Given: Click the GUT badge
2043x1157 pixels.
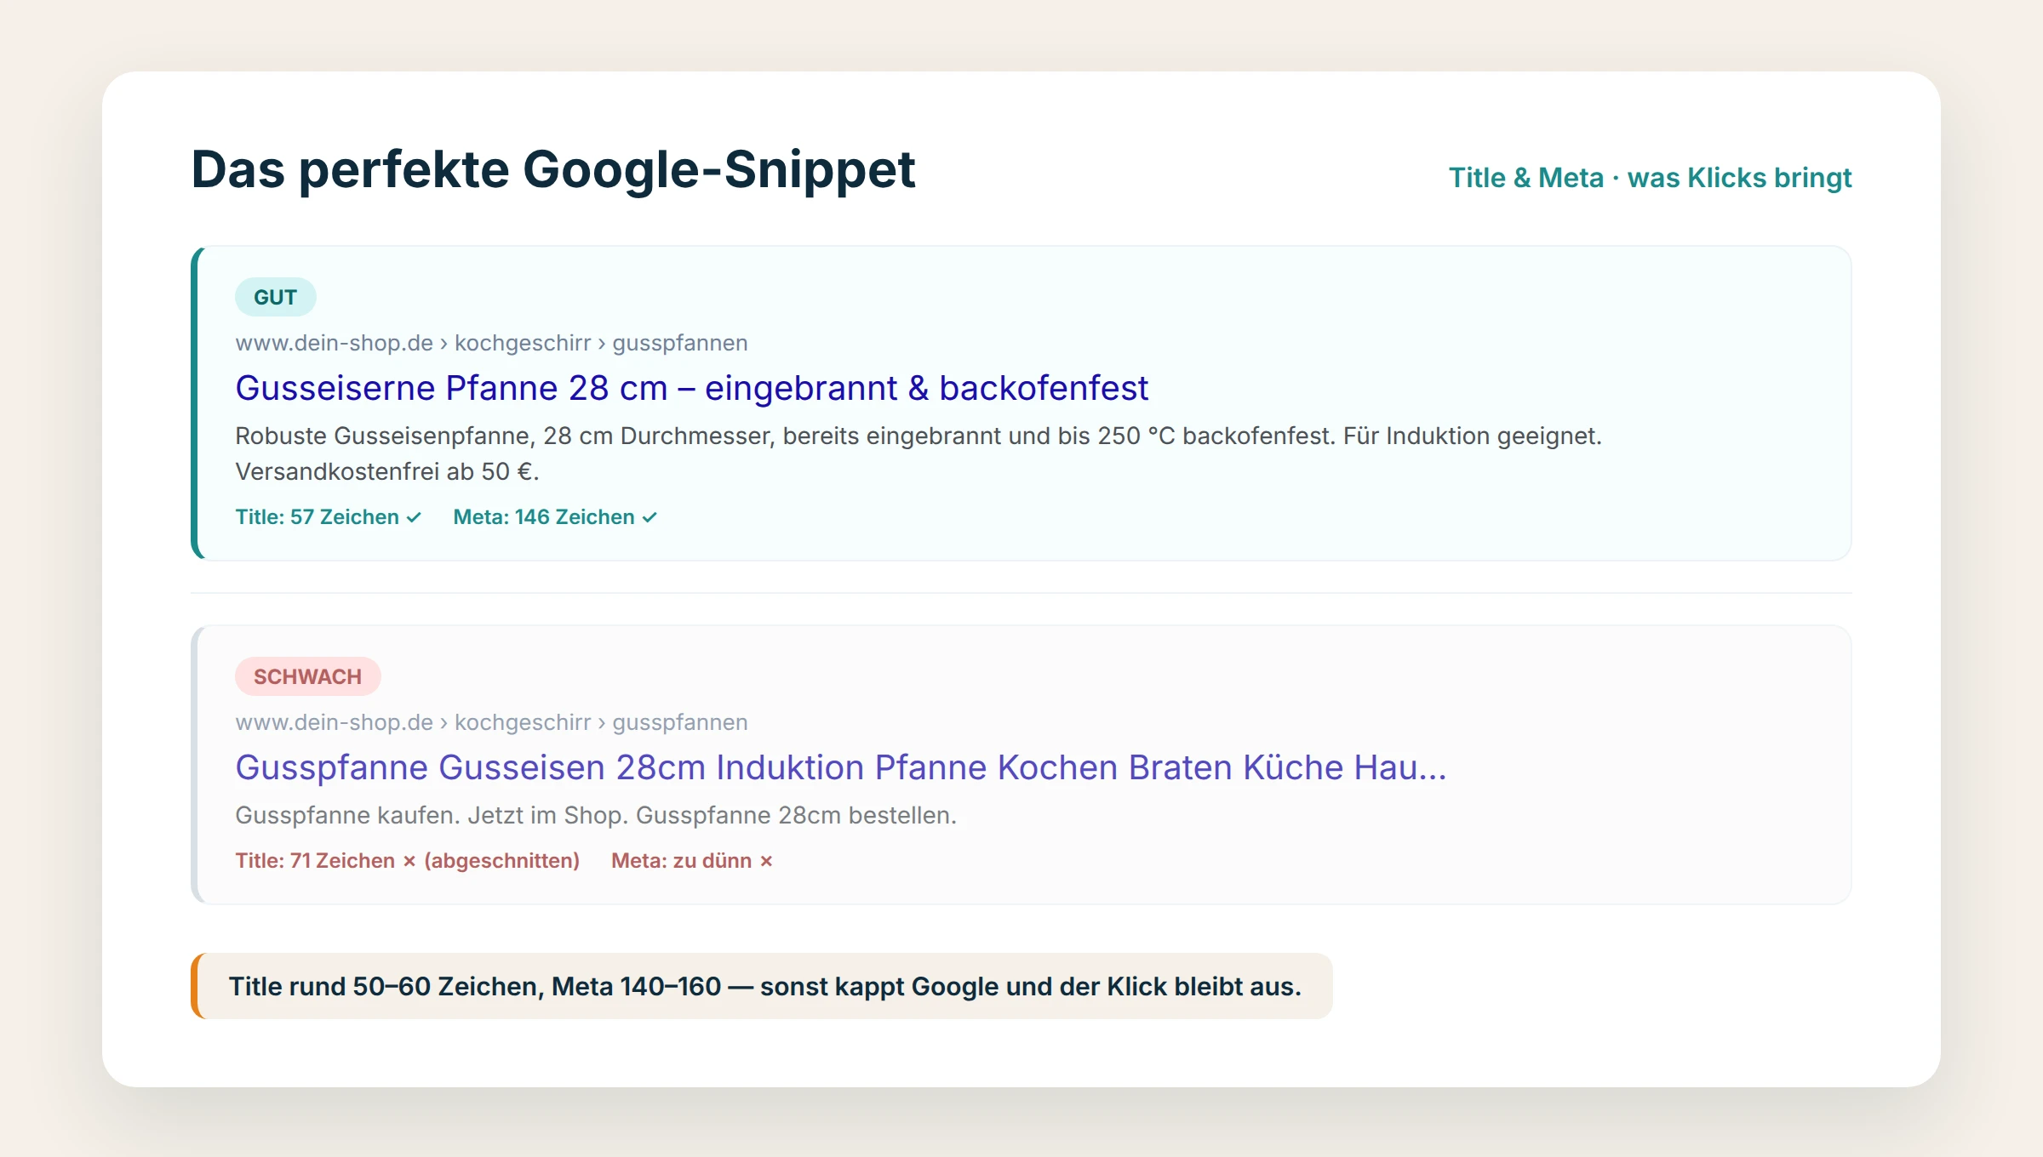Looking at the screenshot, I should [275, 297].
